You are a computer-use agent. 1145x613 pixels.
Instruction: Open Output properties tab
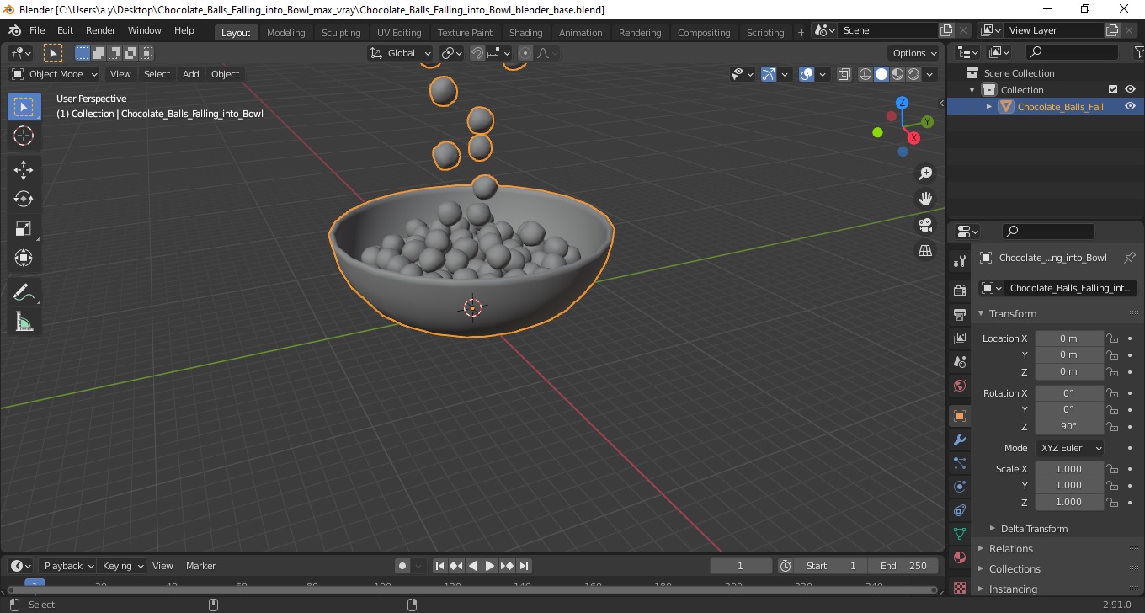pyautogui.click(x=959, y=314)
